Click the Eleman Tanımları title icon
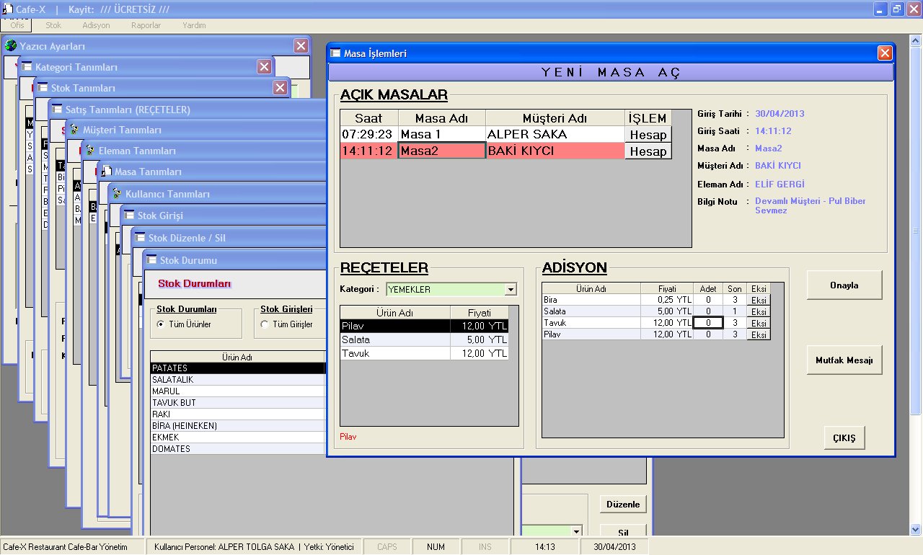Image resolution: width=923 pixels, height=555 pixels. 90,151
